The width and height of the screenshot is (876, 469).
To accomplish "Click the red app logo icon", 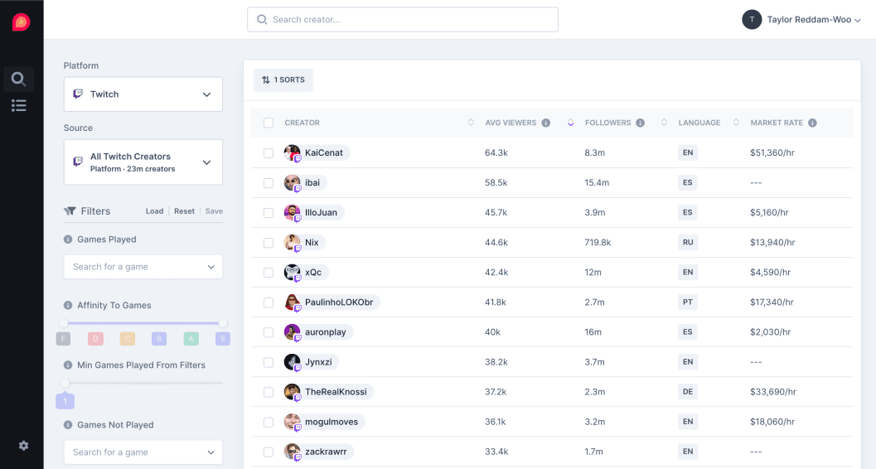I will point(22,22).
